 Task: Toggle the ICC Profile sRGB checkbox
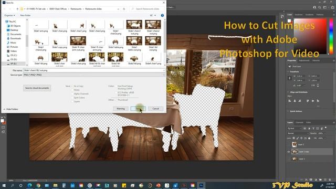(116, 92)
